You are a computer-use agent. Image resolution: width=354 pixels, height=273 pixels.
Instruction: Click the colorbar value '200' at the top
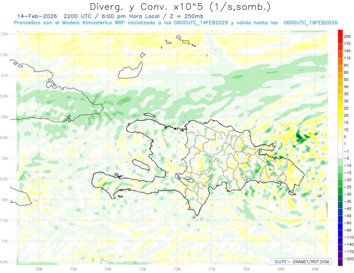[347, 36]
